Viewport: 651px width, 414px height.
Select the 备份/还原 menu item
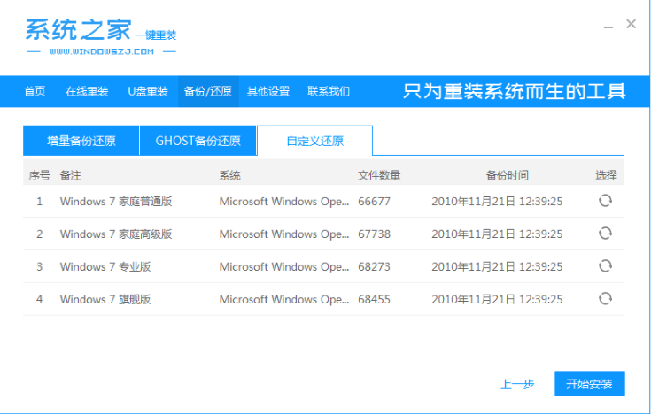207,91
